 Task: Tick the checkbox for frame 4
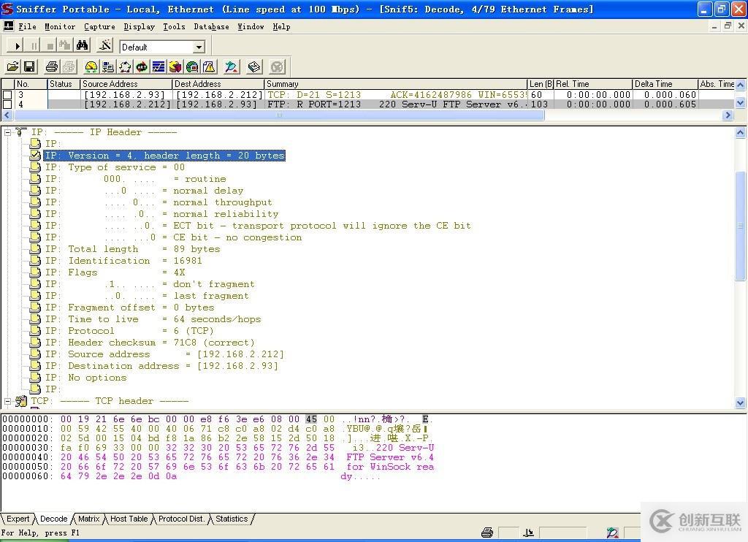[7, 104]
